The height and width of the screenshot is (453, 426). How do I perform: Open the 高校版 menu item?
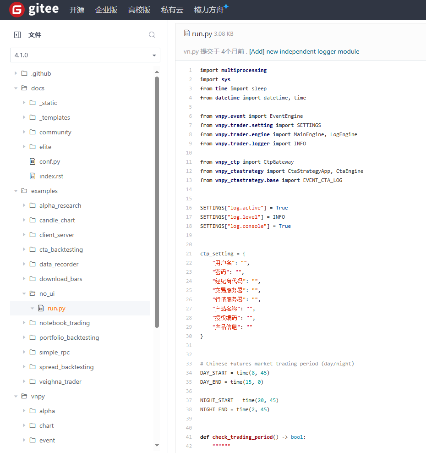click(x=139, y=10)
